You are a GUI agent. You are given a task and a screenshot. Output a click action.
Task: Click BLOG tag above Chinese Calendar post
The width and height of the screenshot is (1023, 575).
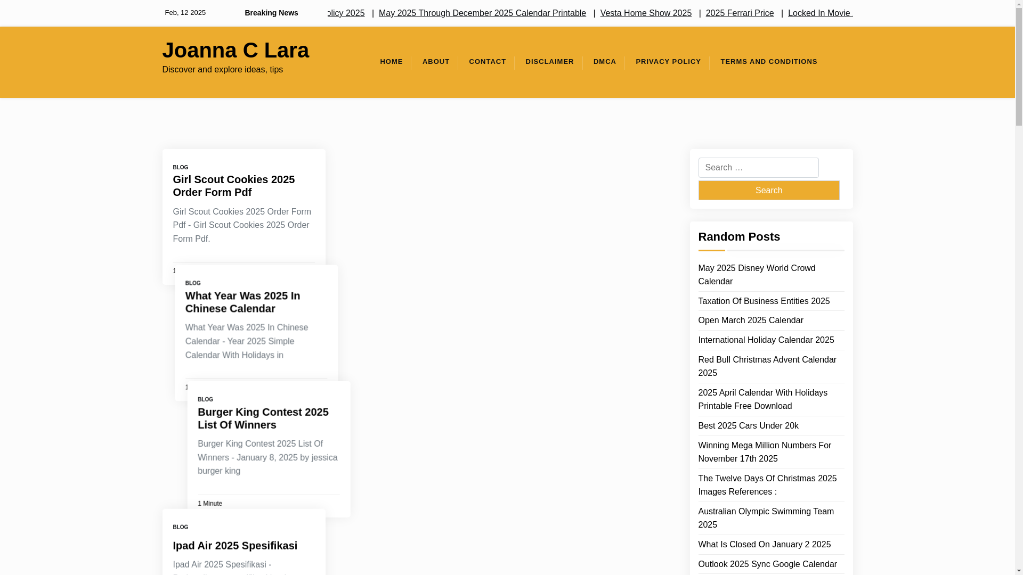click(193, 283)
